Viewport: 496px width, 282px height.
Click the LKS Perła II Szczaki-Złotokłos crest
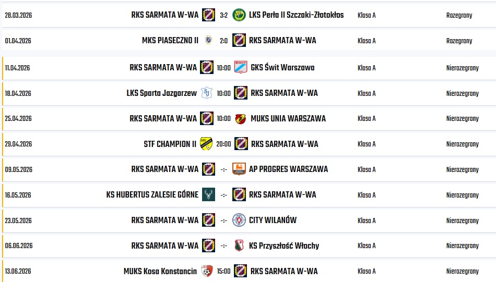pos(239,15)
